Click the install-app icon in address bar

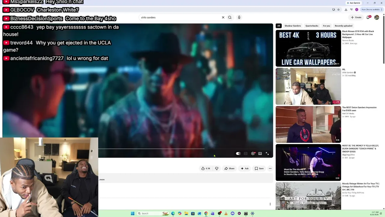coord(334,10)
